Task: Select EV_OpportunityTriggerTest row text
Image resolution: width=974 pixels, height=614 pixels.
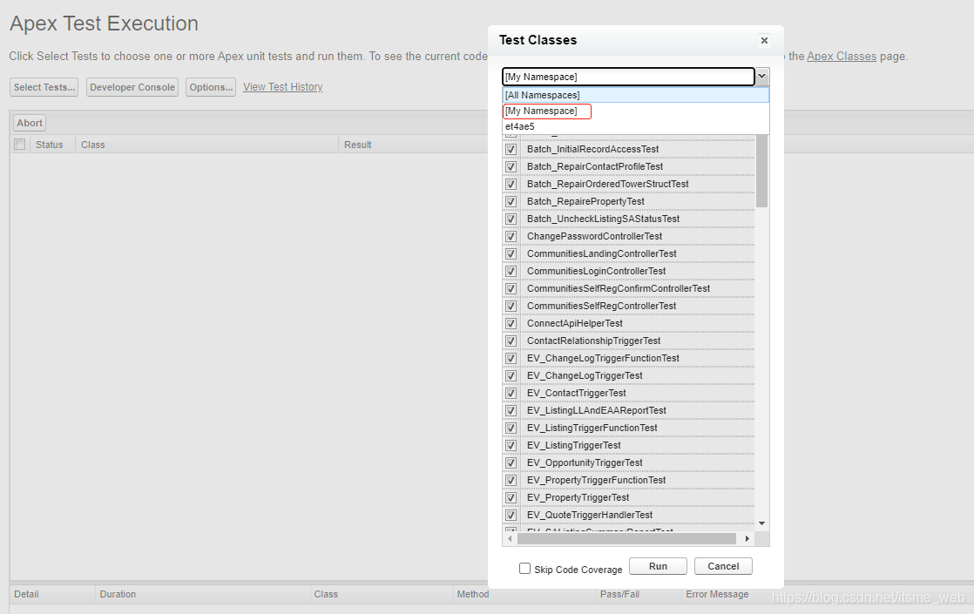Action: tap(585, 462)
